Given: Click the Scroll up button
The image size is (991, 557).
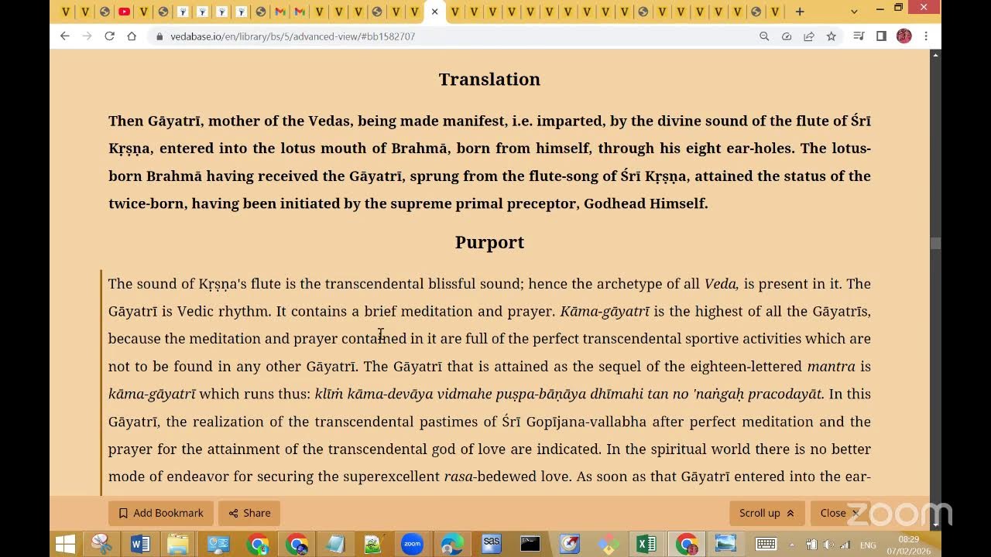Looking at the screenshot, I should coord(766,513).
